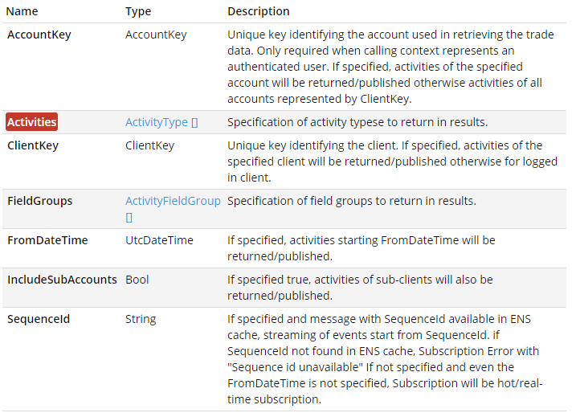The image size is (576, 417).
Task: Click the ActivityType [] type link
Action: click(x=161, y=122)
